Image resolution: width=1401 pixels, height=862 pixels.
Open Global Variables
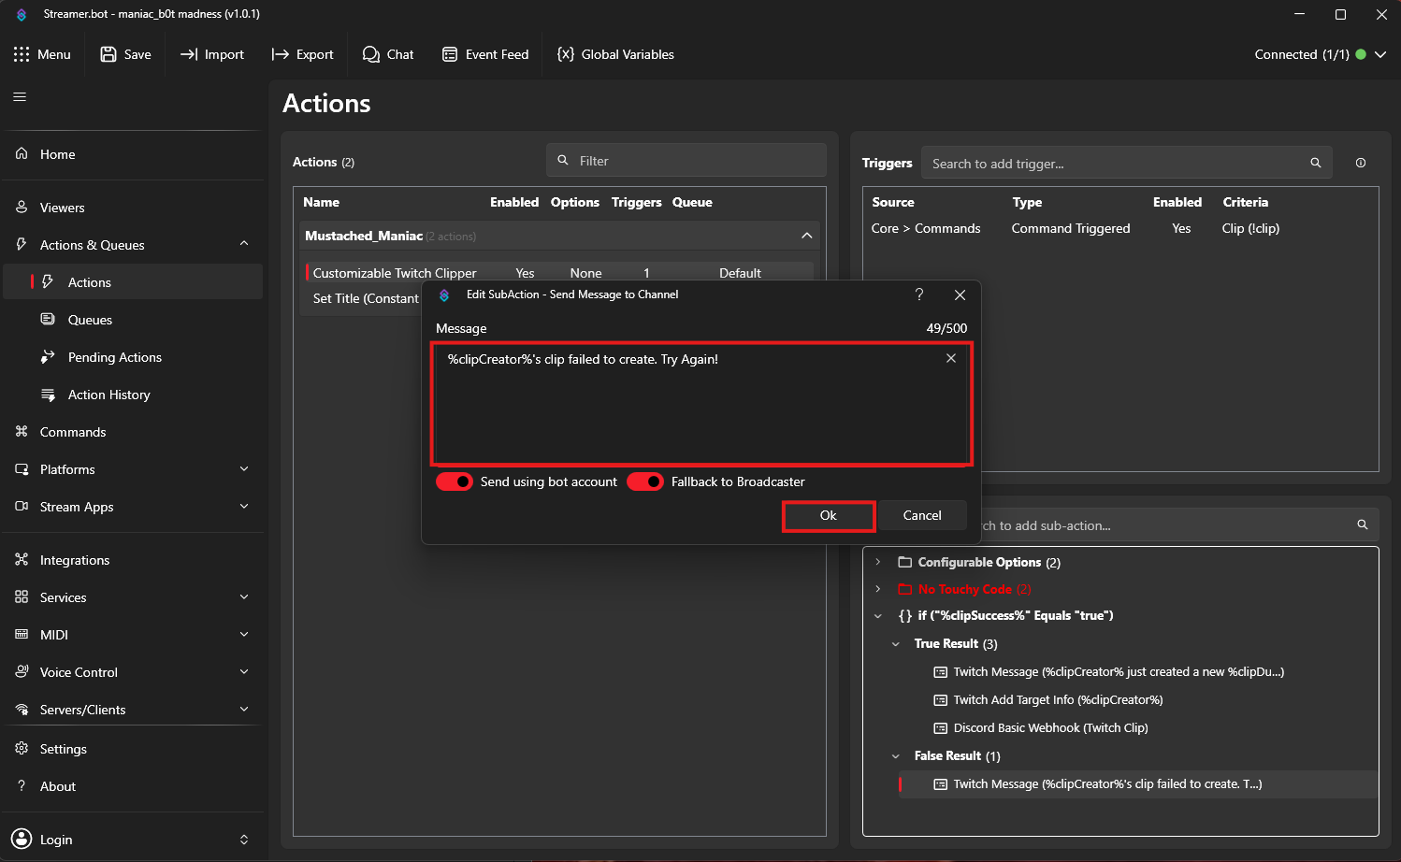coord(614,54)
